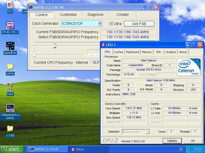Launch Paint desktop shortcut
Image resolution: width=205 pixels, height=153 pixels.
10,90
